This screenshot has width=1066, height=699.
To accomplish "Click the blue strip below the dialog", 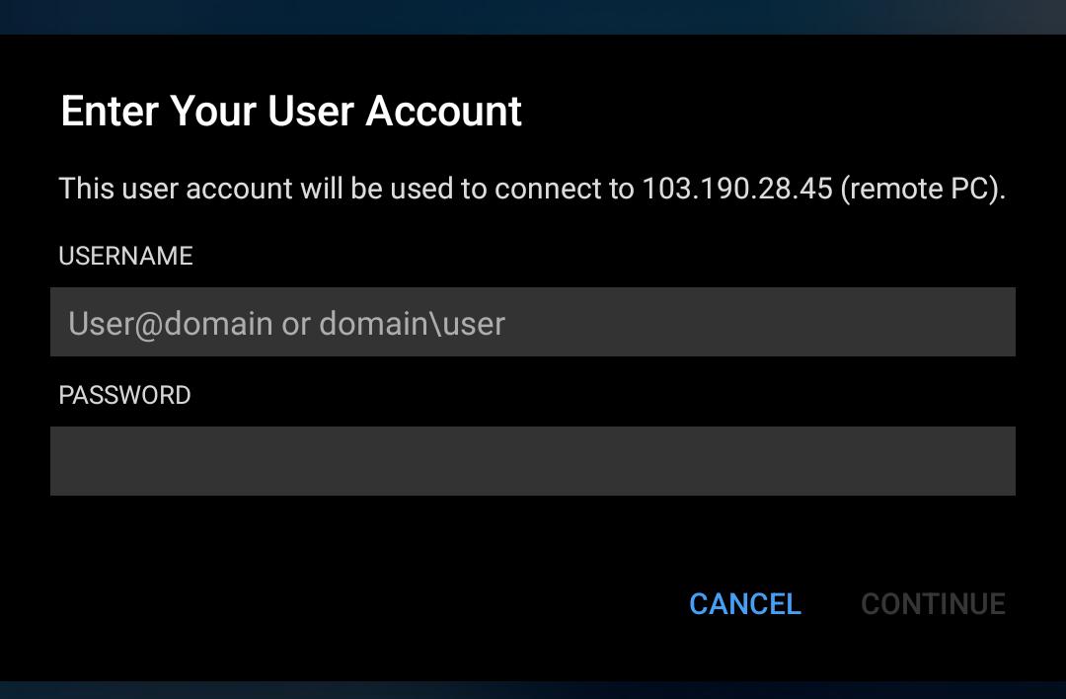I will pos(533,689).
